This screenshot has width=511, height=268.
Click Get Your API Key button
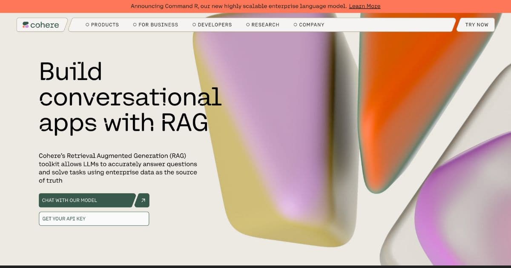click(x=94, y=219)
